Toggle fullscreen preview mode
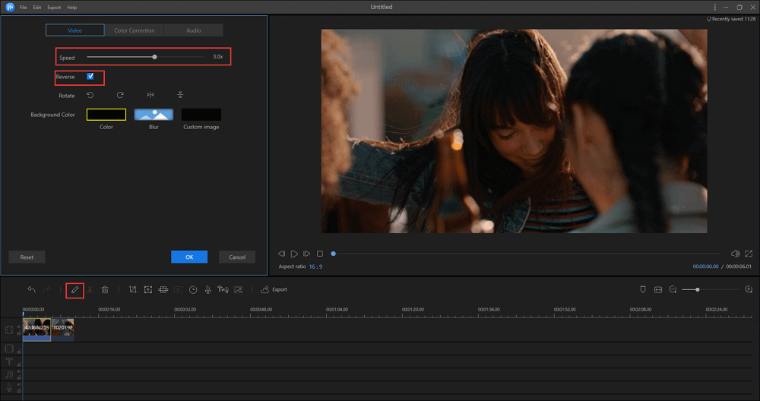760x401 pixels. click(749, 254)
